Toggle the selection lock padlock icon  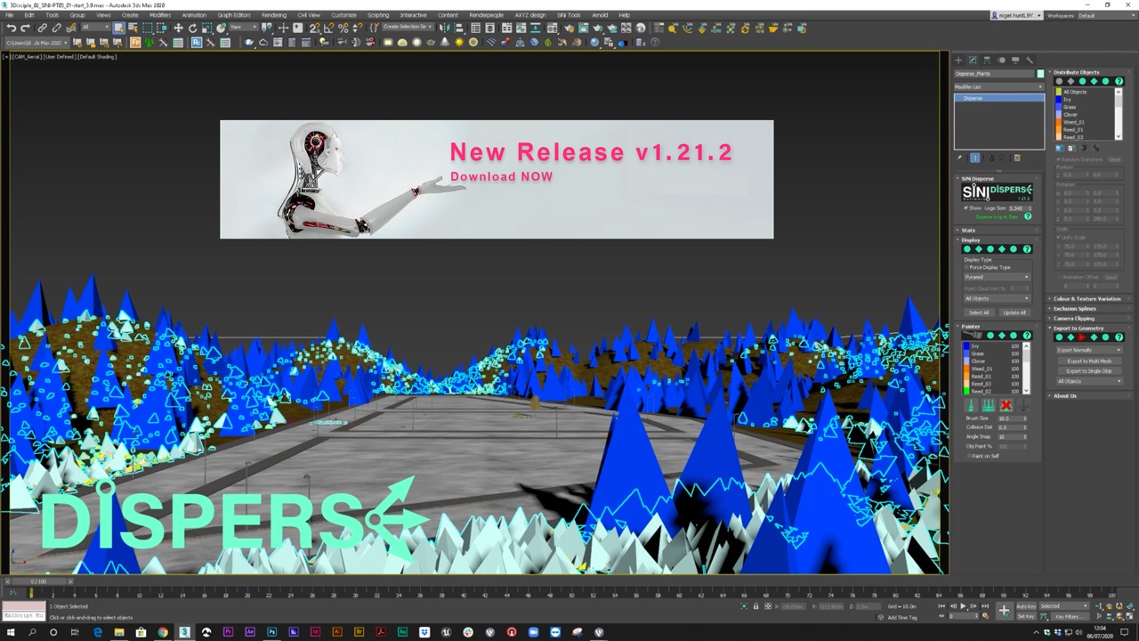755,606
